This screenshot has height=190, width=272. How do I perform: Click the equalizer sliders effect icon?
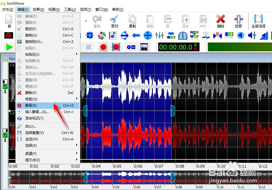tap(159, 35)
